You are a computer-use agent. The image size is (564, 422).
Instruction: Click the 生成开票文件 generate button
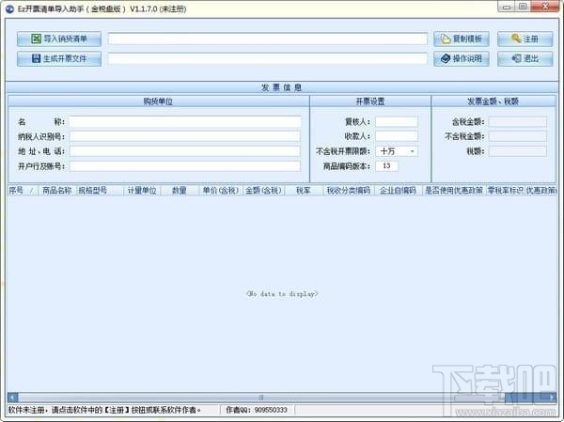coord(59,58)
